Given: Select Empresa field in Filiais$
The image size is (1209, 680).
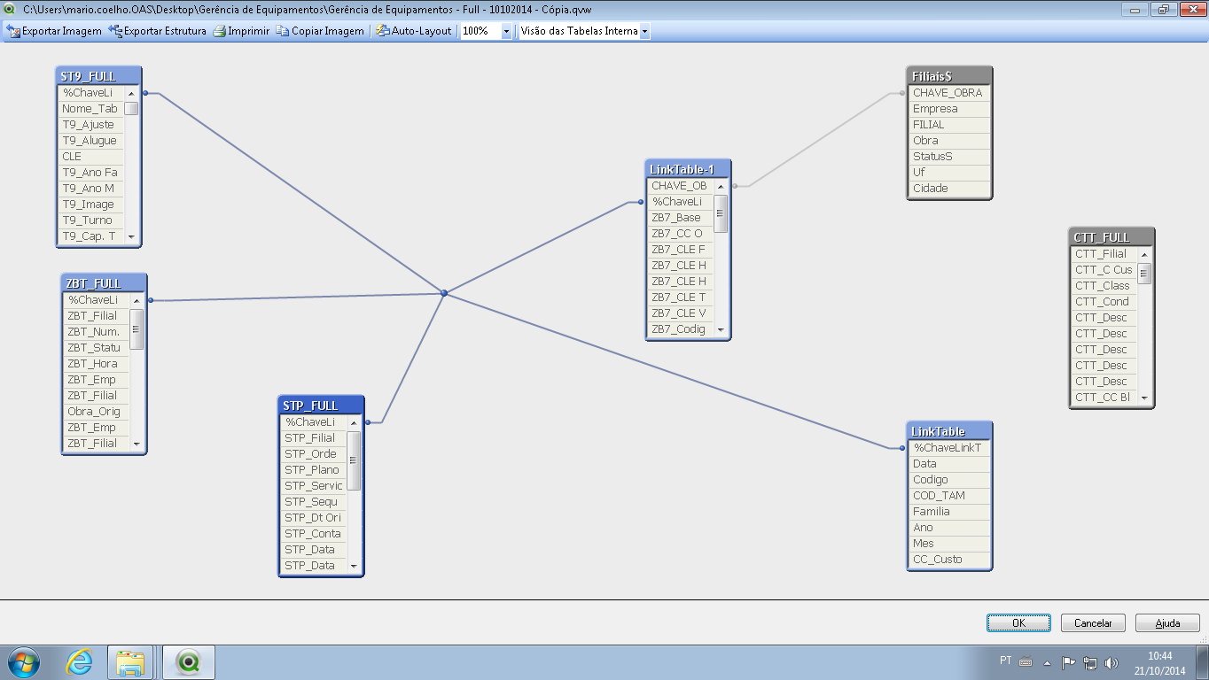Looking at the screenshot, I should 949,109.
